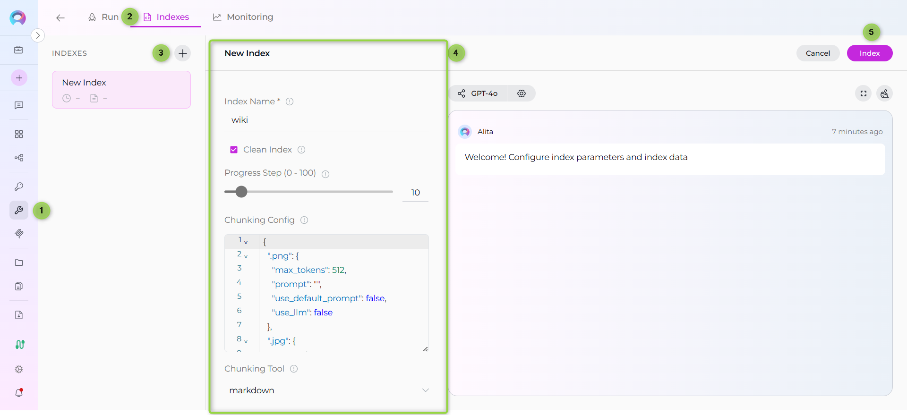Click the Progress Step slider handle
907x415 pixels.
click(x=241, y=192)
